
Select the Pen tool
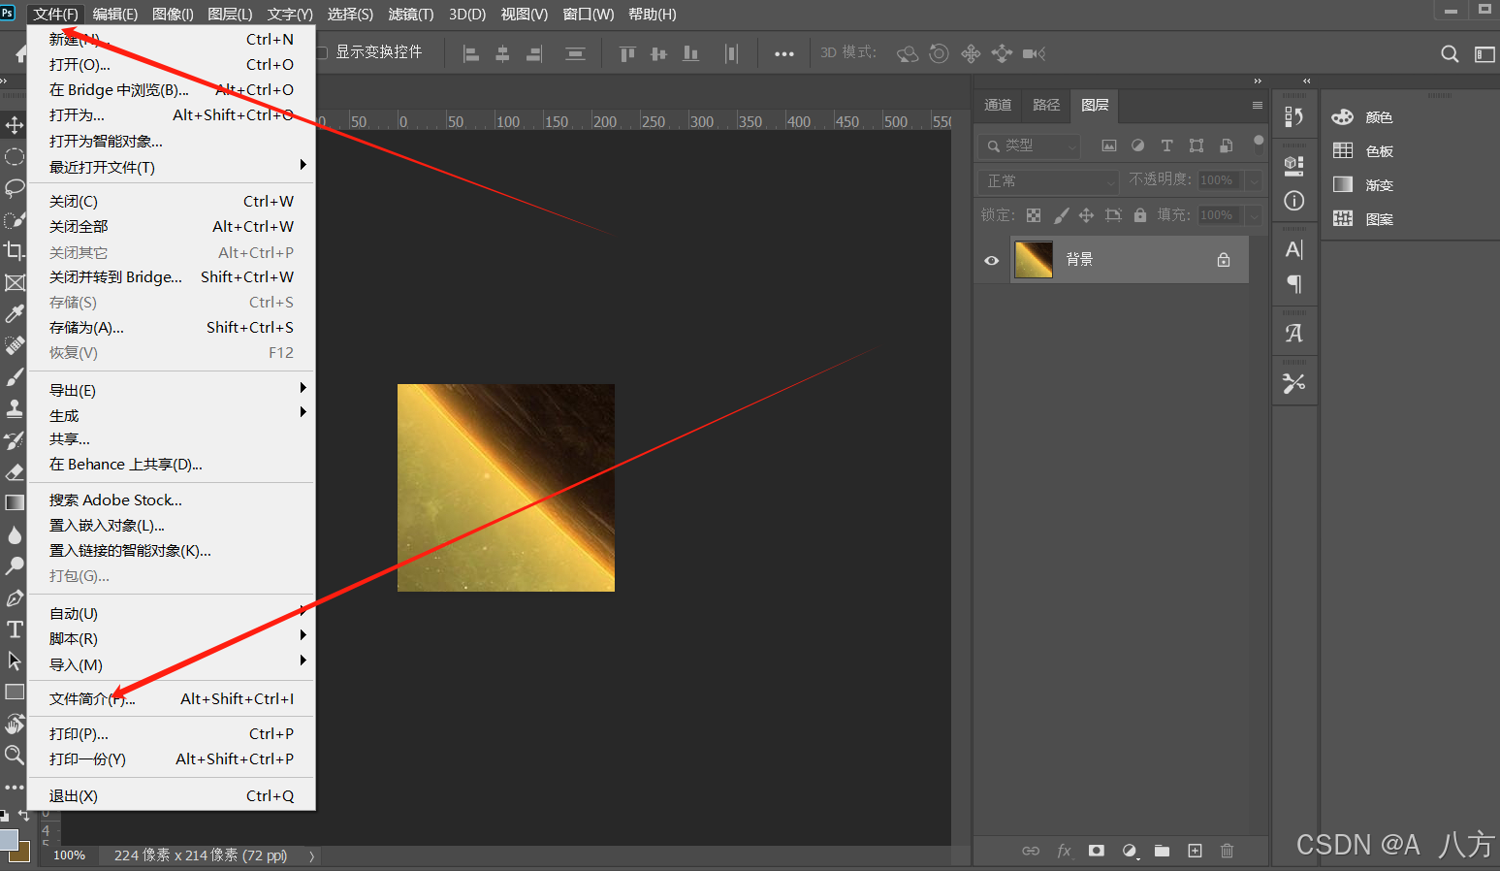tap(15, 597)
